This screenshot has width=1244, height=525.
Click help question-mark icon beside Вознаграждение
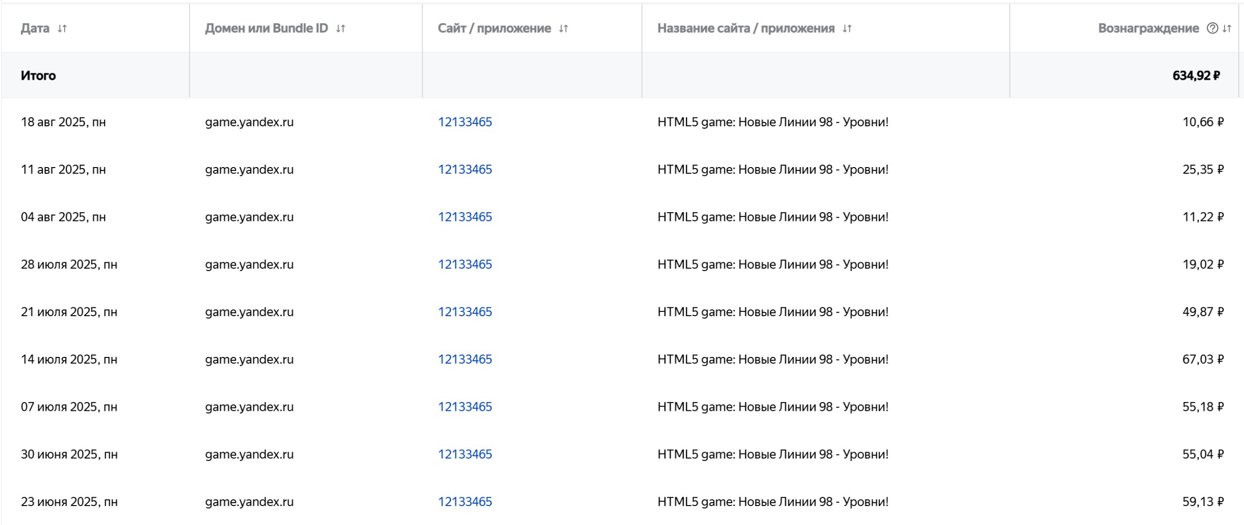(x=1212, y=29)
